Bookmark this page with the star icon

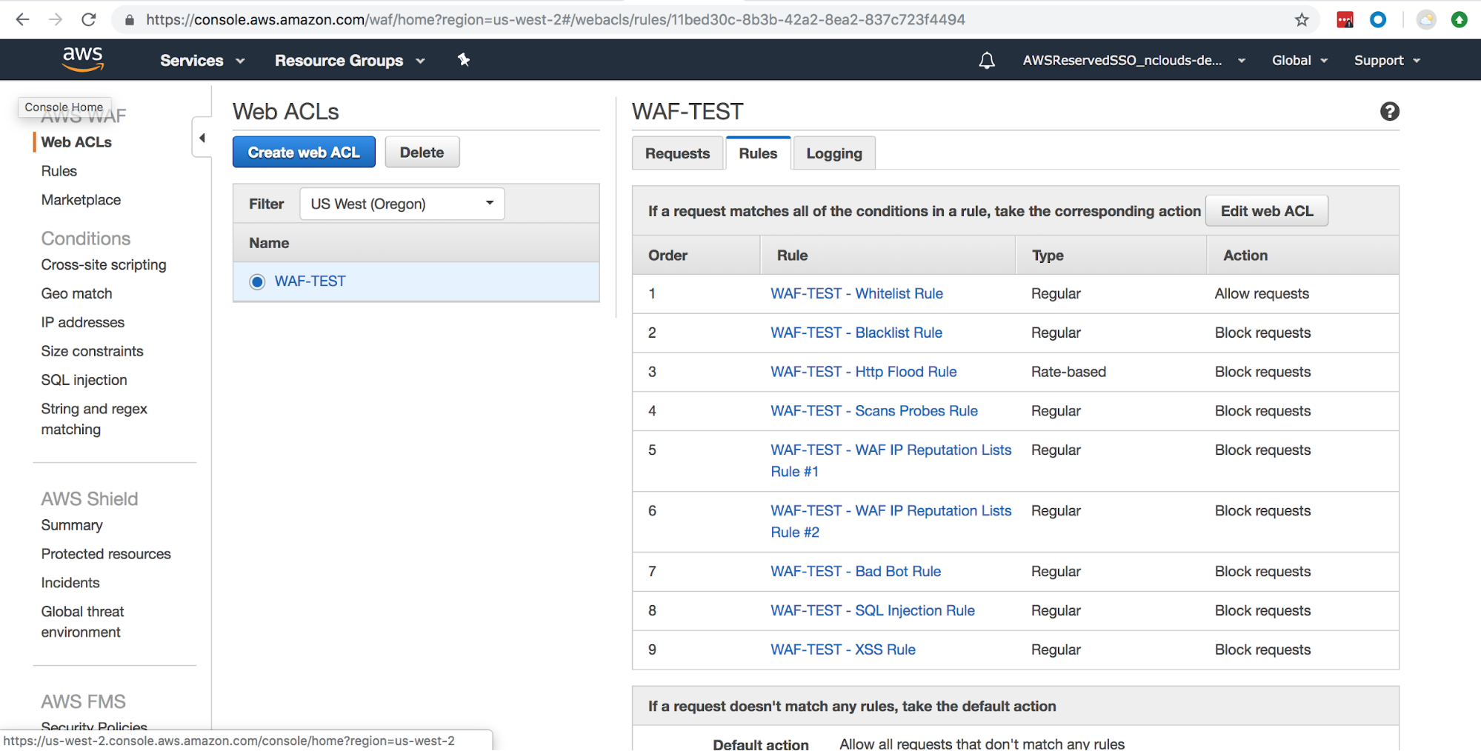click(x=1302, y=19)
